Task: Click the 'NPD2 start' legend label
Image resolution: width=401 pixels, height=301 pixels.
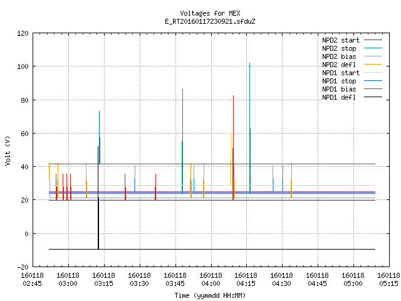Action: (x=341, y=40)
